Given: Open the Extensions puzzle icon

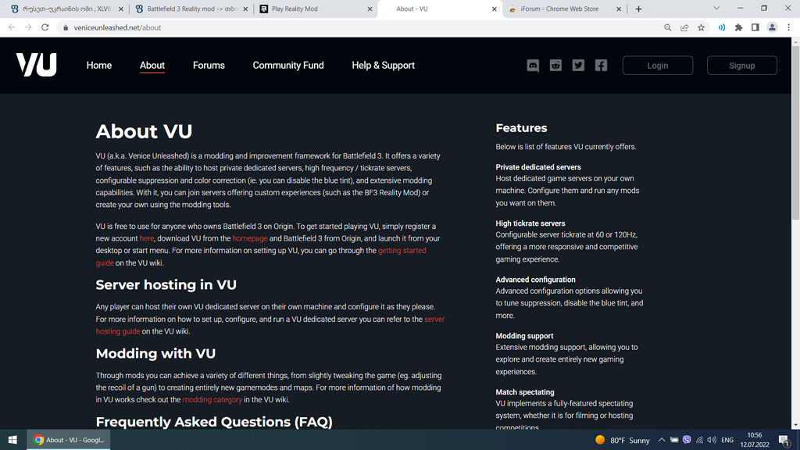Looking at the screenshot, I should click(738, 27).
